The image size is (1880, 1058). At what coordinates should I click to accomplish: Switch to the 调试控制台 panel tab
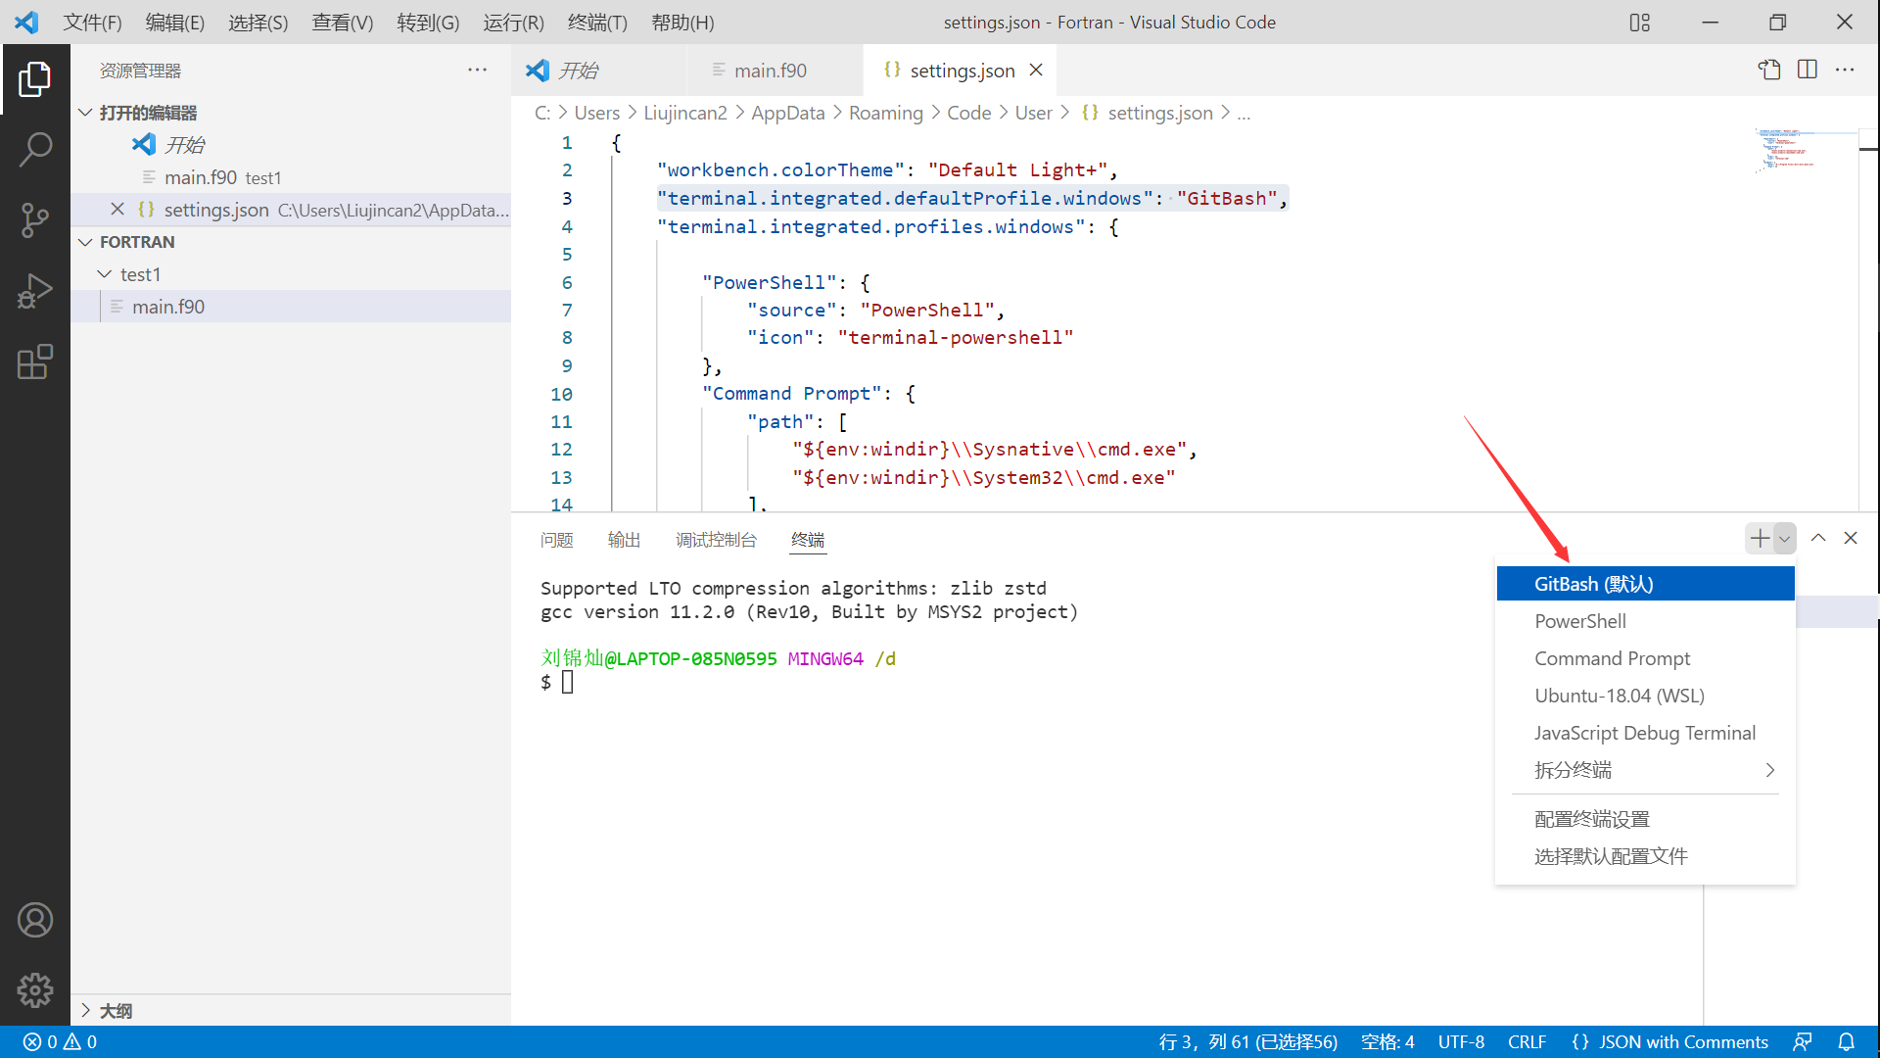pyautogui.click(x=716, y=540)
